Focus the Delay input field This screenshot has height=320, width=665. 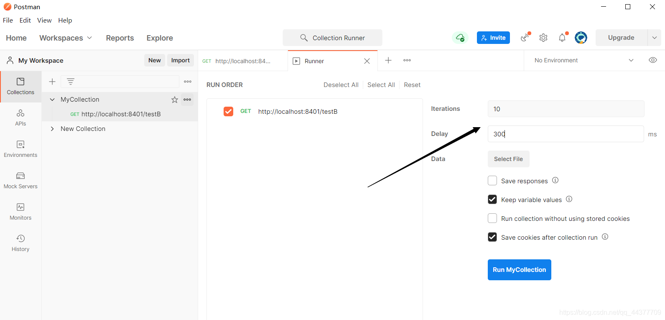(x=566, y=134)
